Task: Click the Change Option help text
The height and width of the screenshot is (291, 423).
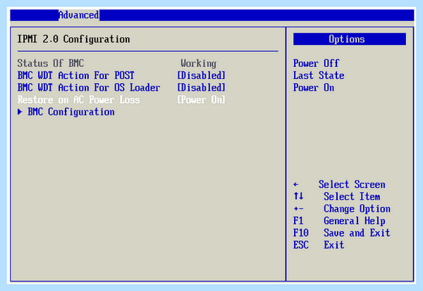Action: click(x=357, y=209)
